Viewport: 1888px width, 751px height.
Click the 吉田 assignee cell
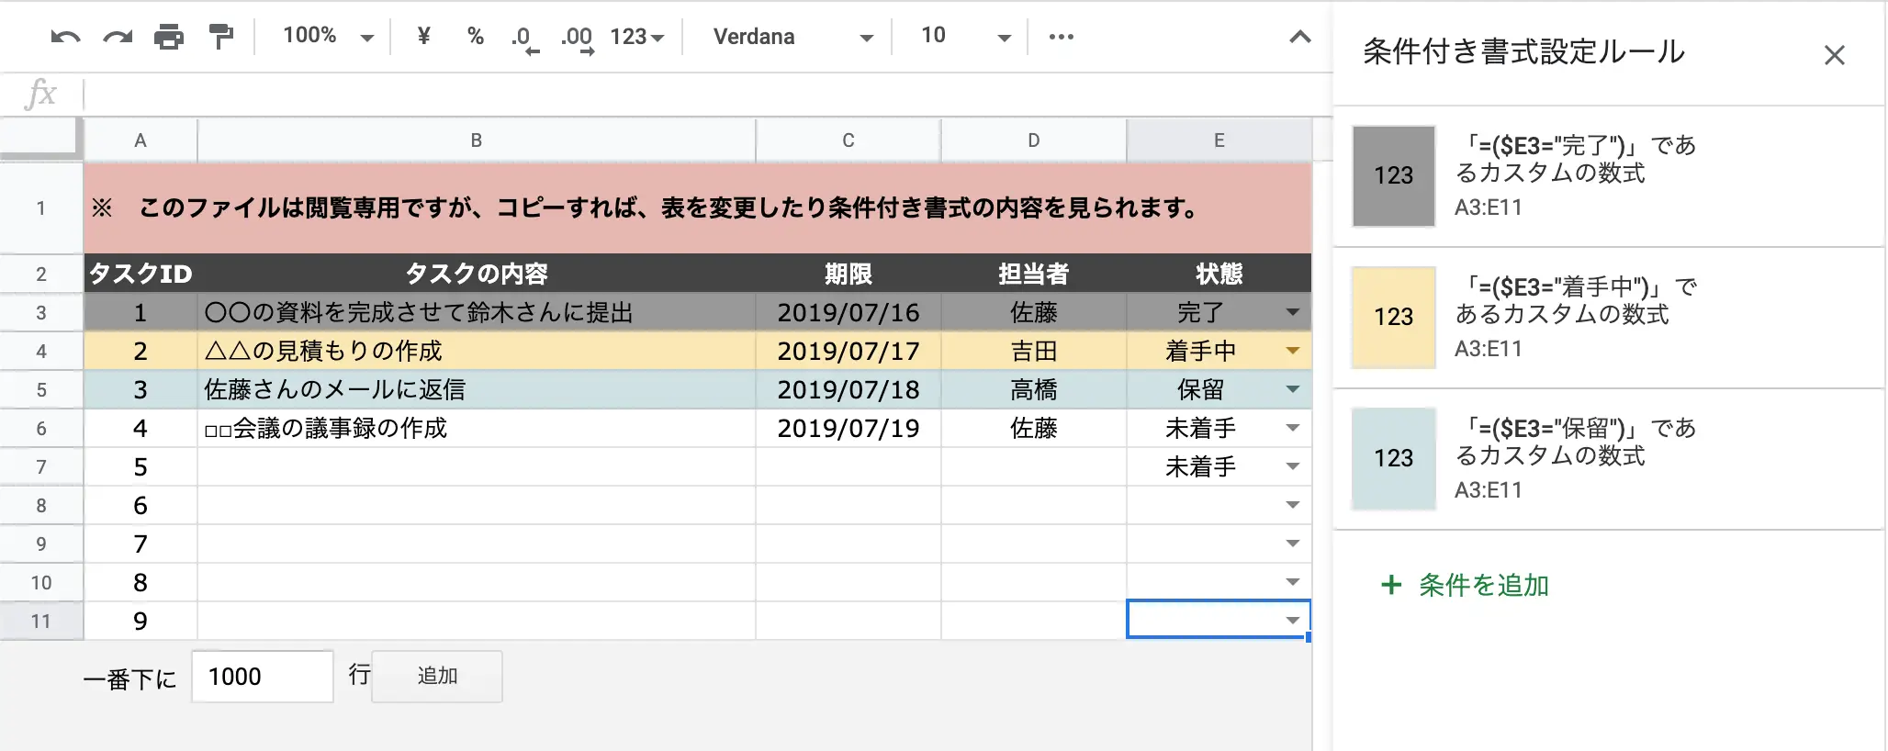click(x=1034, y=352)
